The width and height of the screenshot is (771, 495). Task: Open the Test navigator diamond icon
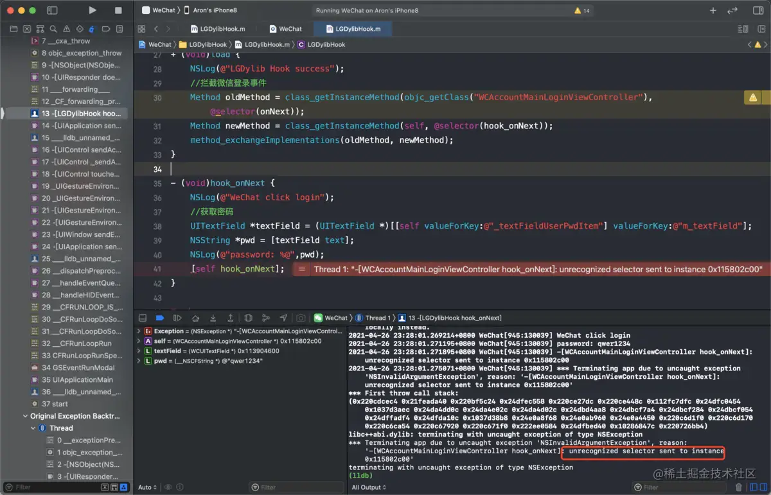[x=80, y=29]
